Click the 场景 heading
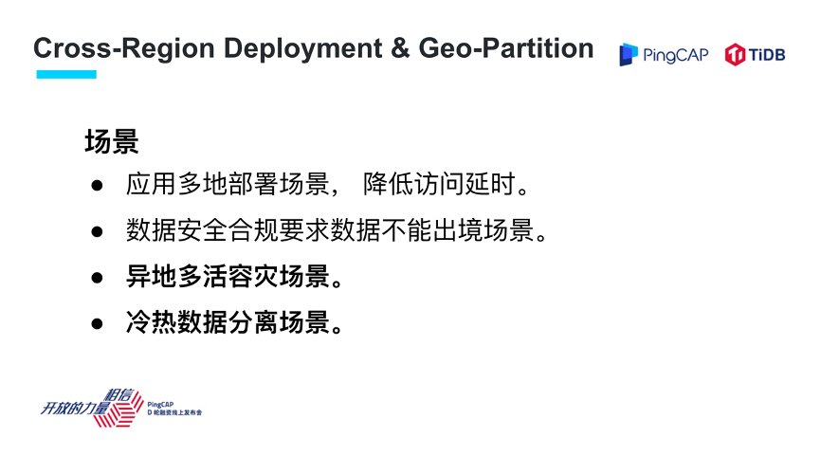The image size is (821, 456). [x=112, y=142]
